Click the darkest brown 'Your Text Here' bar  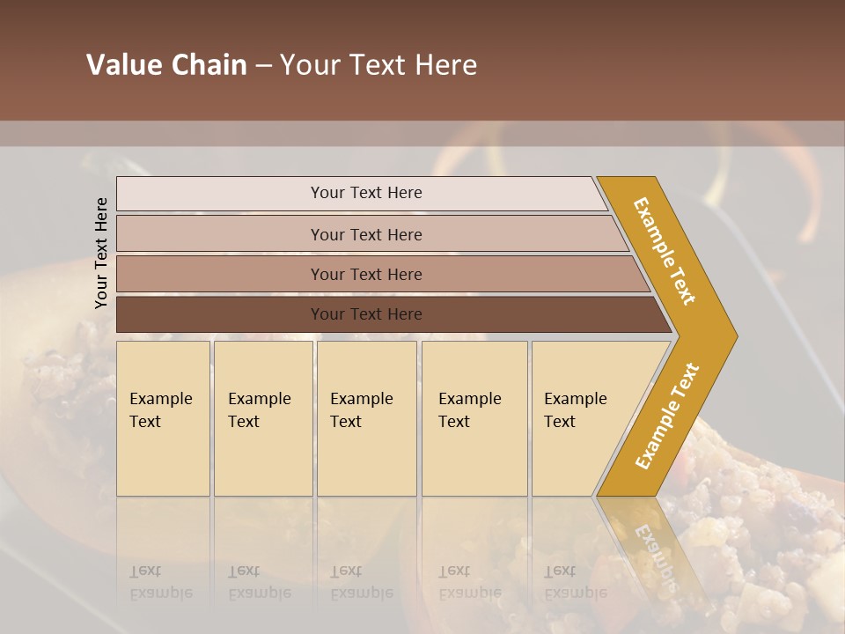365,314
